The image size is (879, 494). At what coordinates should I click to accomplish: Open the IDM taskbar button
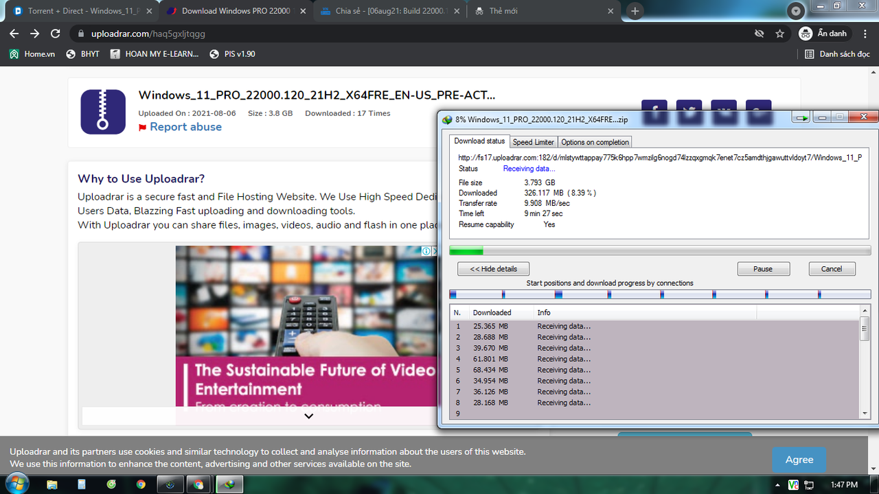point(229,484)
